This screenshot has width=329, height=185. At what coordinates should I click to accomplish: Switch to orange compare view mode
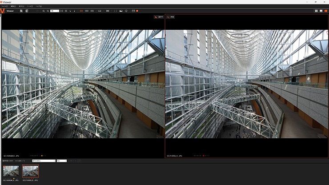[x=326, y=11]
